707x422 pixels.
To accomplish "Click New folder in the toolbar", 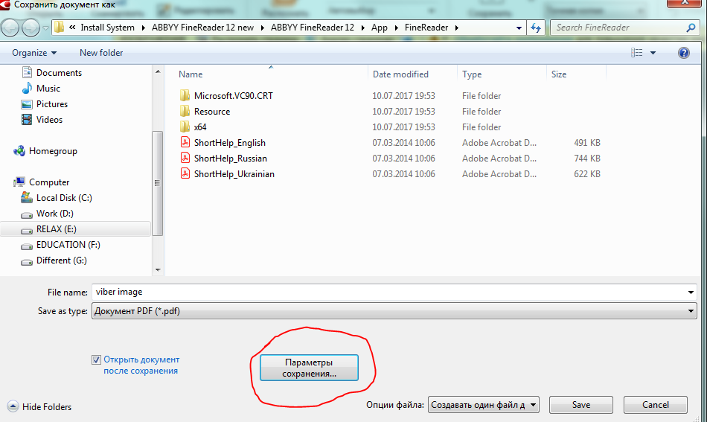I will [x=101, y=53].
